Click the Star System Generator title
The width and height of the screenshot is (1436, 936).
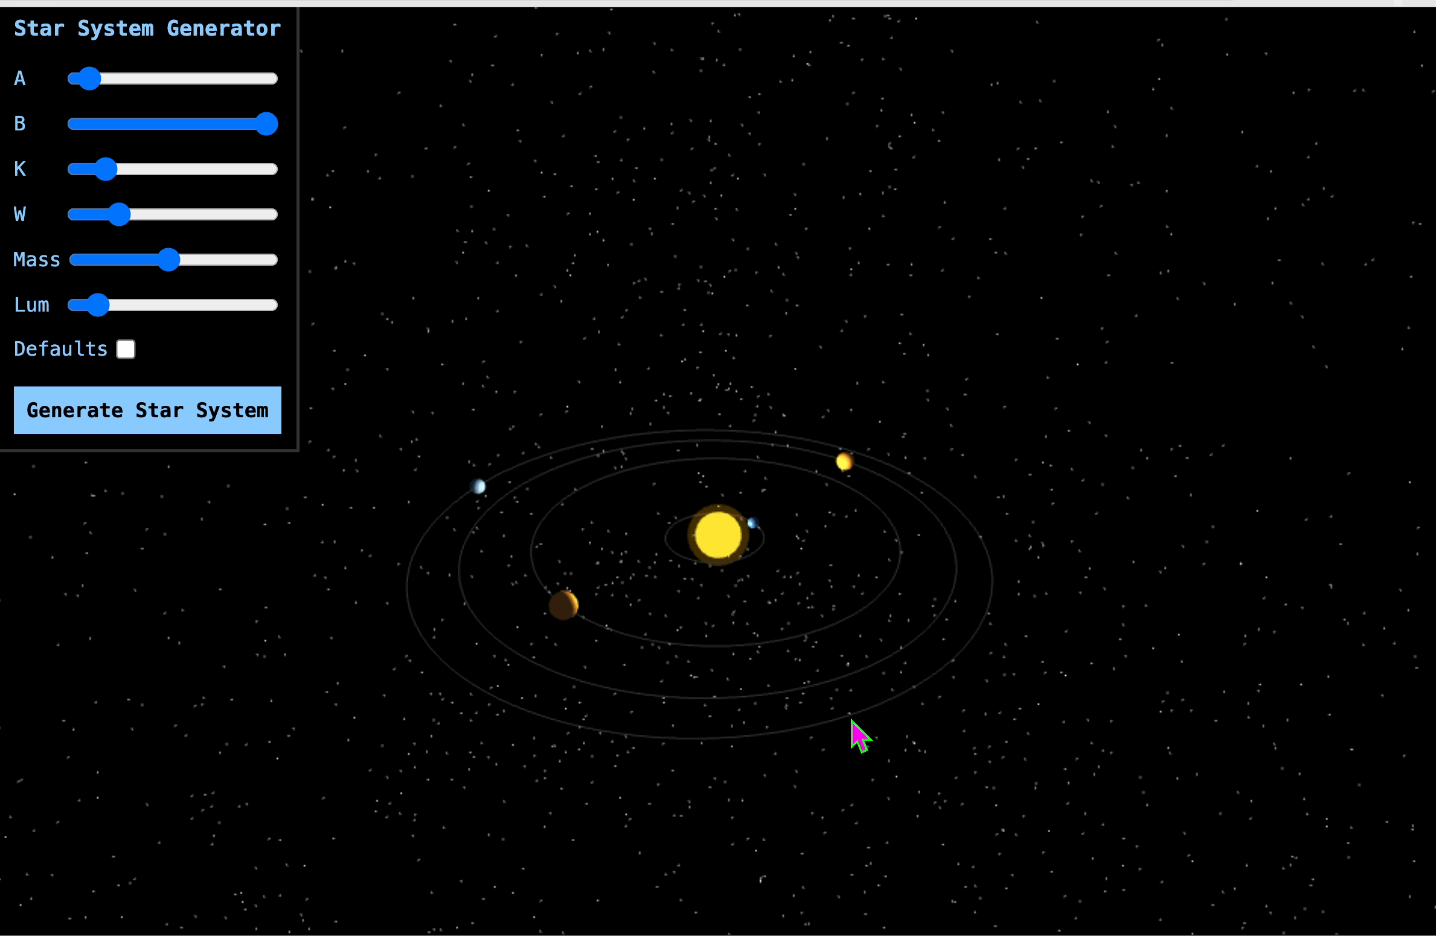147,28
